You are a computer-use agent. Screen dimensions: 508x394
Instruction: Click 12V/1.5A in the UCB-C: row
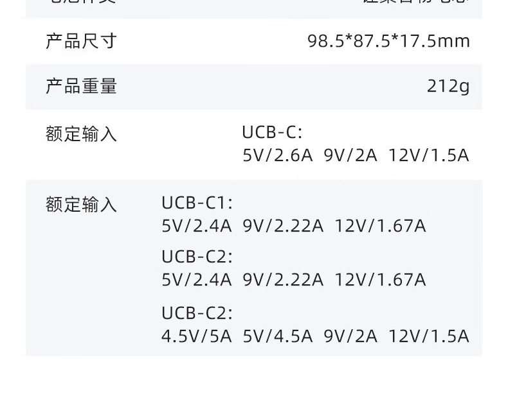click(428, 156)
